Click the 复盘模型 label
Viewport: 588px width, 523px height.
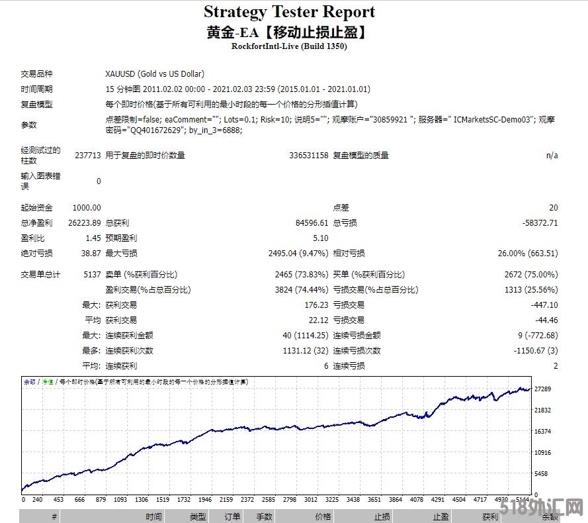pyautogui.click(x=36, y=105)
